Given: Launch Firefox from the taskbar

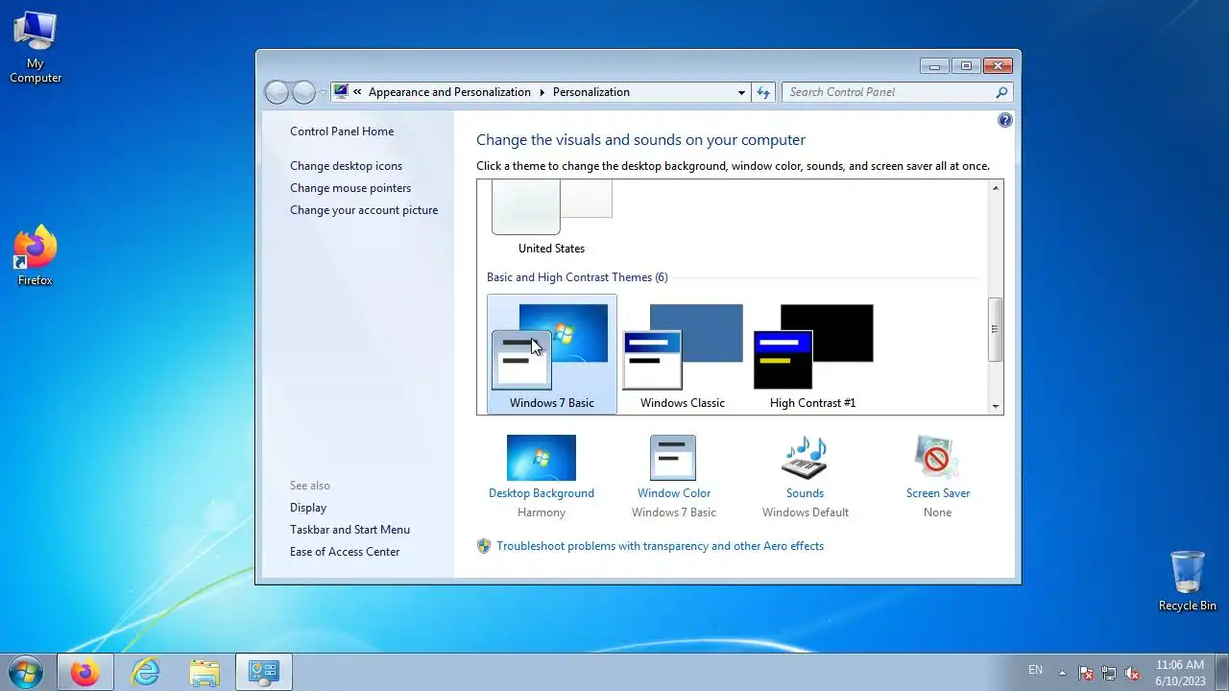Looking at the screenshot, I should pos(84,672).
